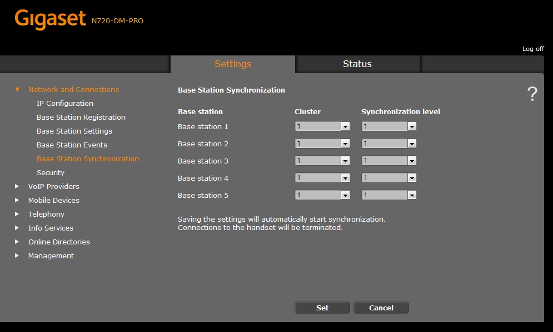The height and width of the screenshot is (332, 553).
Task: Open the IP Configuration page
Action: pyautogui.click(x=64, y=103)
